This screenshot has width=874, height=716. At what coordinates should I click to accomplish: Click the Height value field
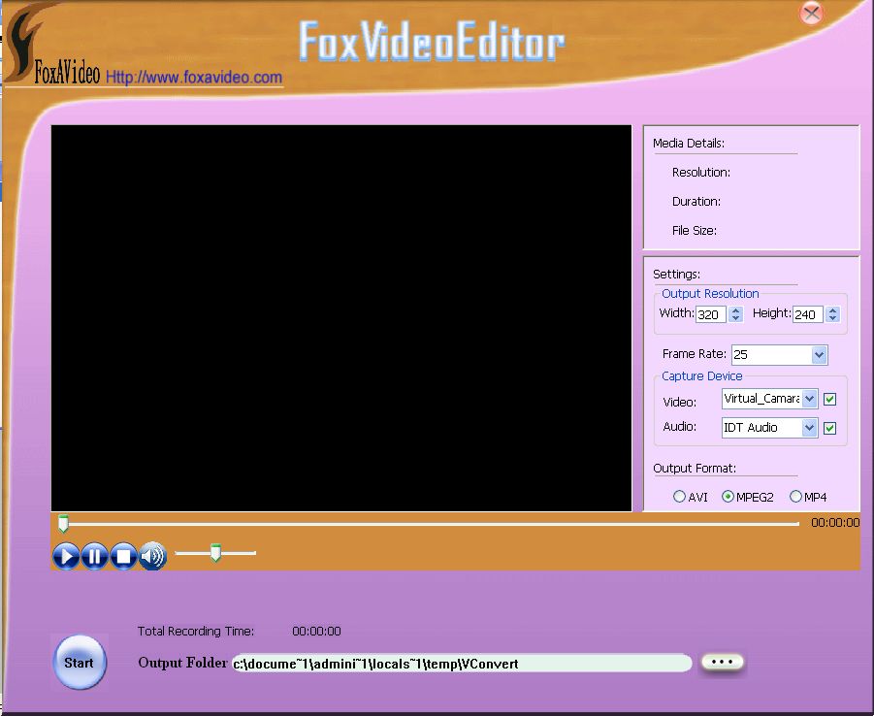click(x=808, y=314)
